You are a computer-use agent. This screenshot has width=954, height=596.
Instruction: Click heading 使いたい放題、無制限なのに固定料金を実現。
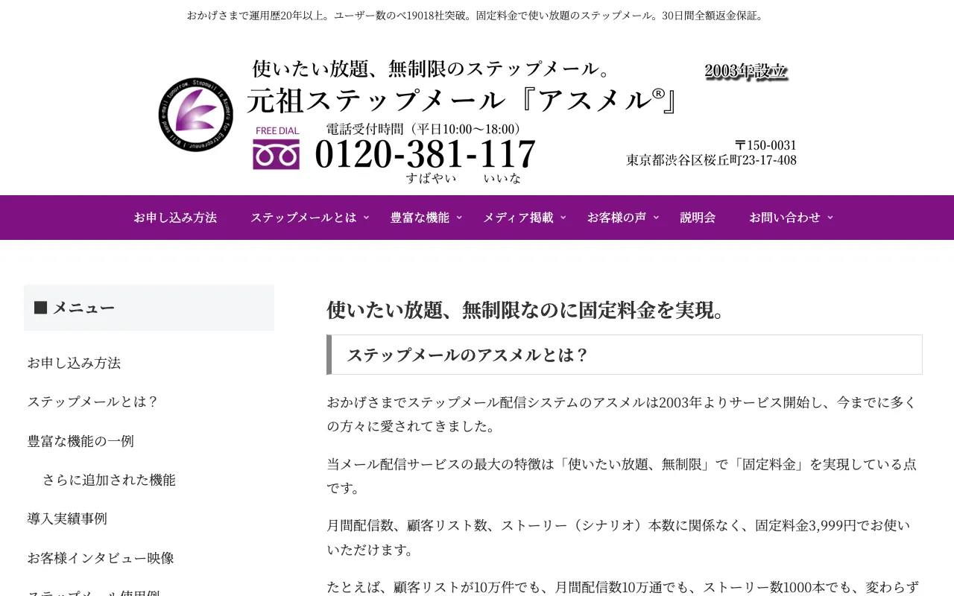(526, 310)
